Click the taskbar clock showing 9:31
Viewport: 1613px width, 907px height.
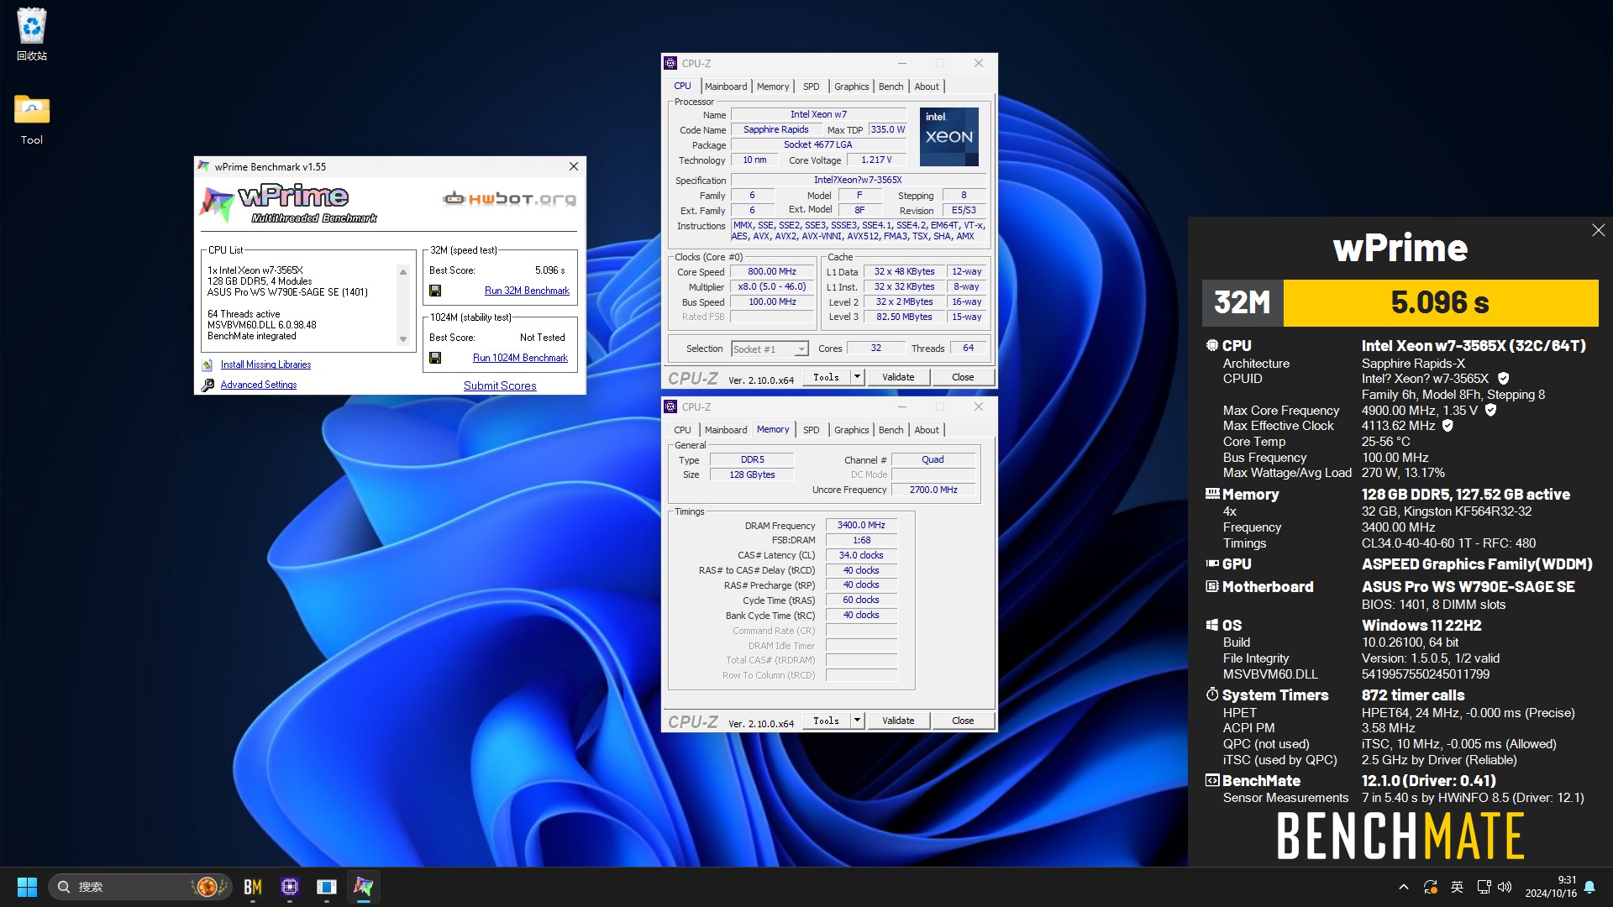(x=1551, y=887)
